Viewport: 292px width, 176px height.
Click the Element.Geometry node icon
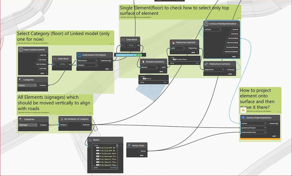(x=143, y=61)
